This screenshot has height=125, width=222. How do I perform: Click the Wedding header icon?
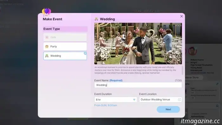tap(96, 19)
